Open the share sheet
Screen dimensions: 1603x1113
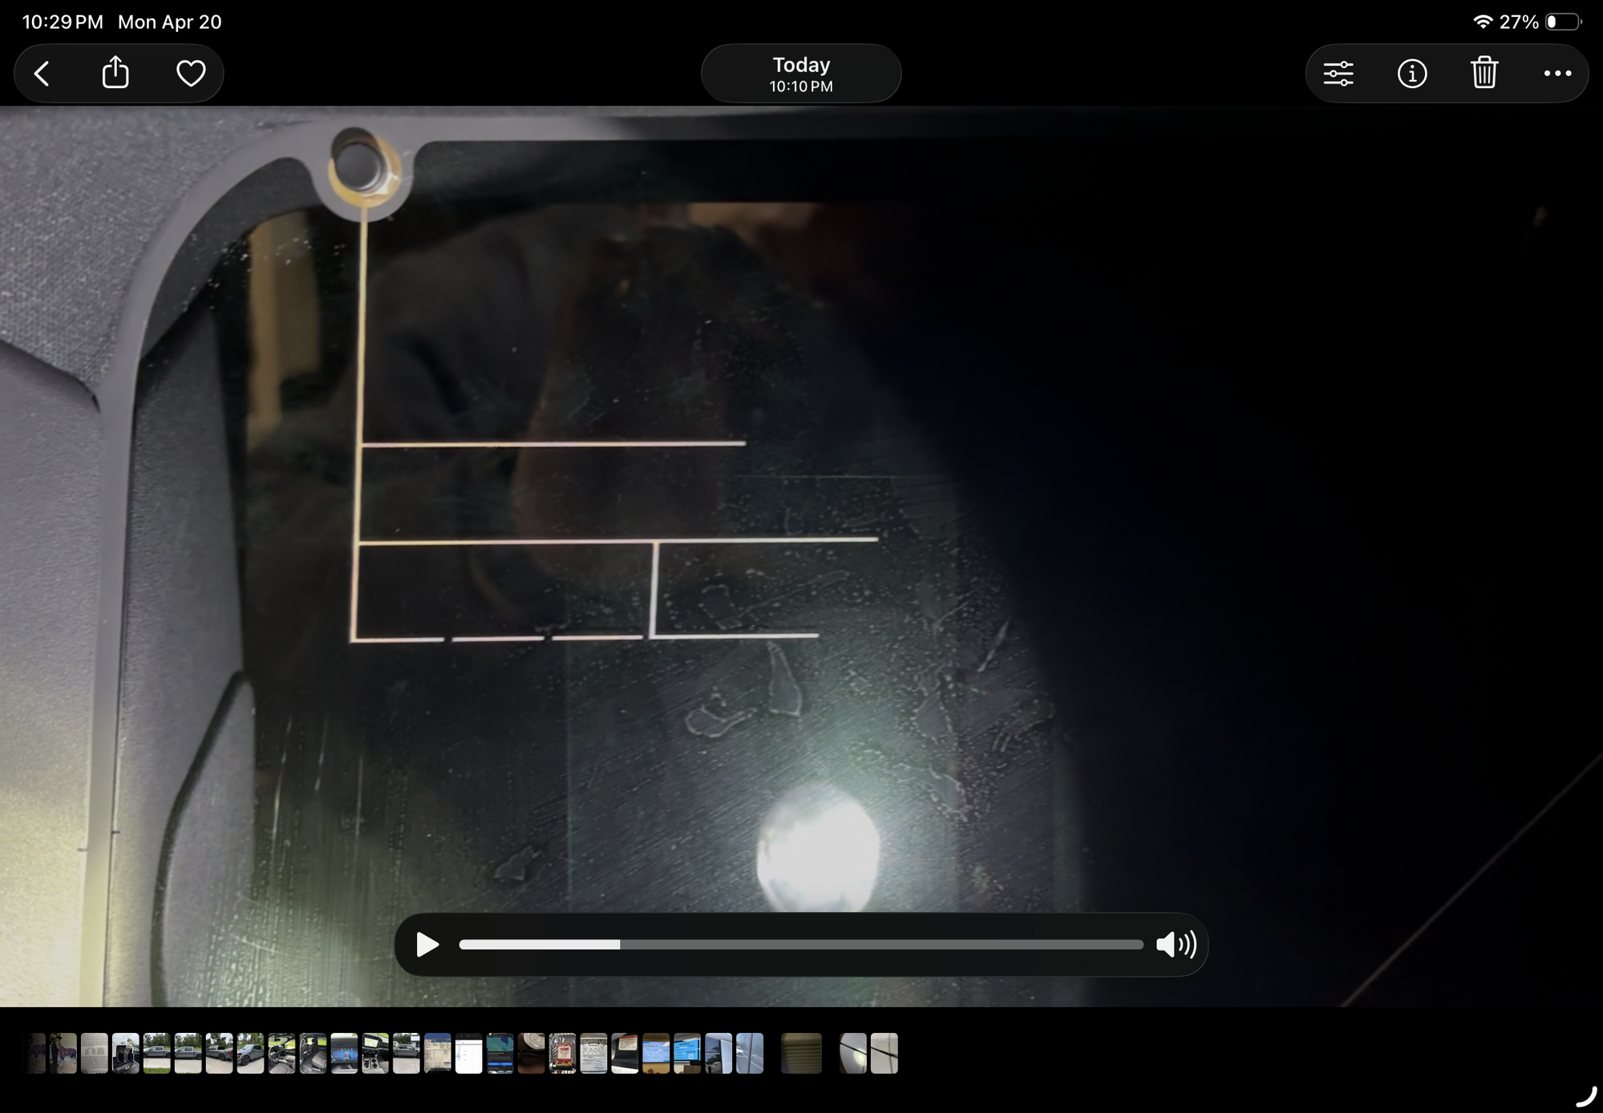(115, 74)
